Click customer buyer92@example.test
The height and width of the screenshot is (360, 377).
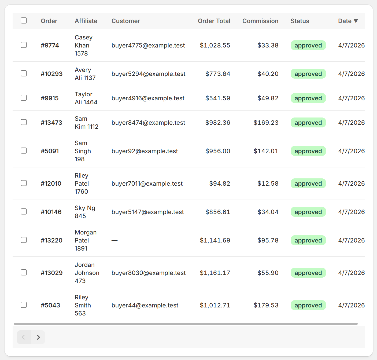[x=145, y=151]
